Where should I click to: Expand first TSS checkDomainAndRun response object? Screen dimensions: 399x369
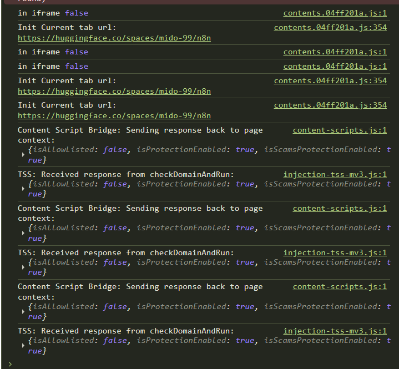(23, 189)
